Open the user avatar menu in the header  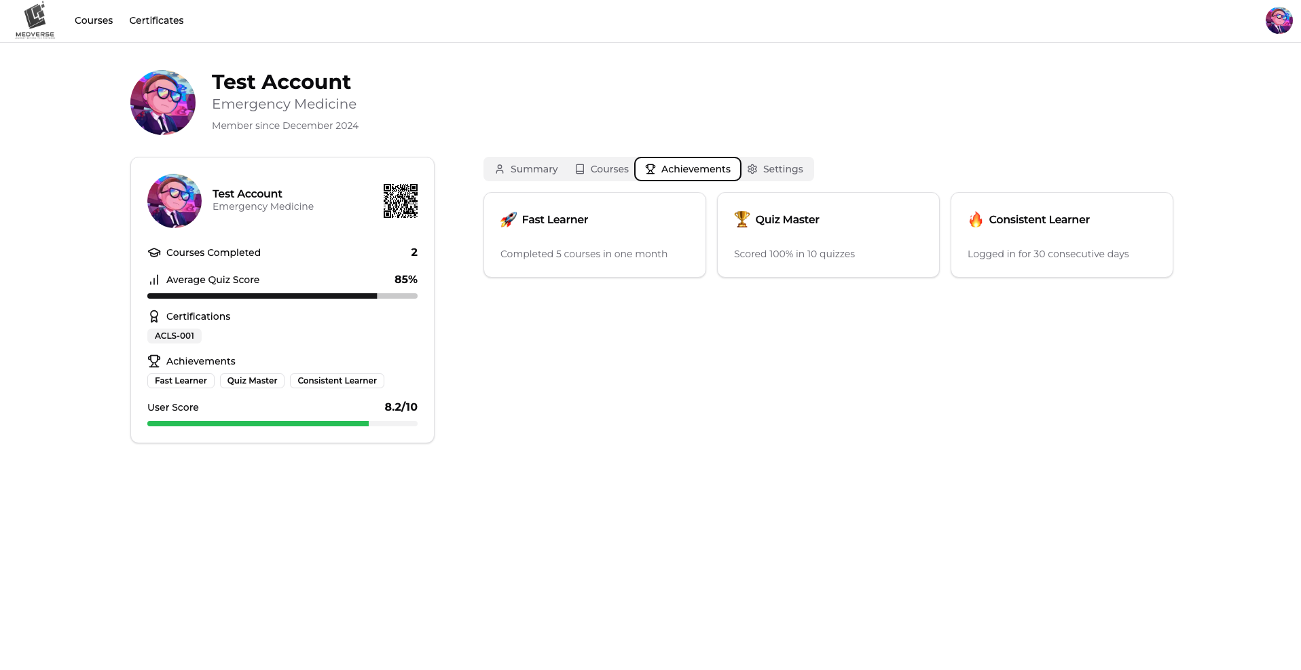pos(1279,20)
